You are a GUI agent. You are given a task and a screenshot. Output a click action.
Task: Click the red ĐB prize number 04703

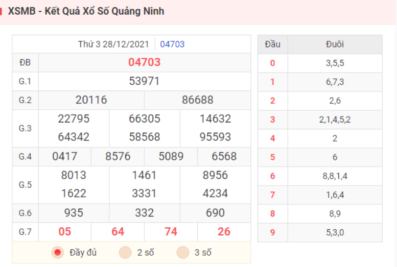point(144,62)
